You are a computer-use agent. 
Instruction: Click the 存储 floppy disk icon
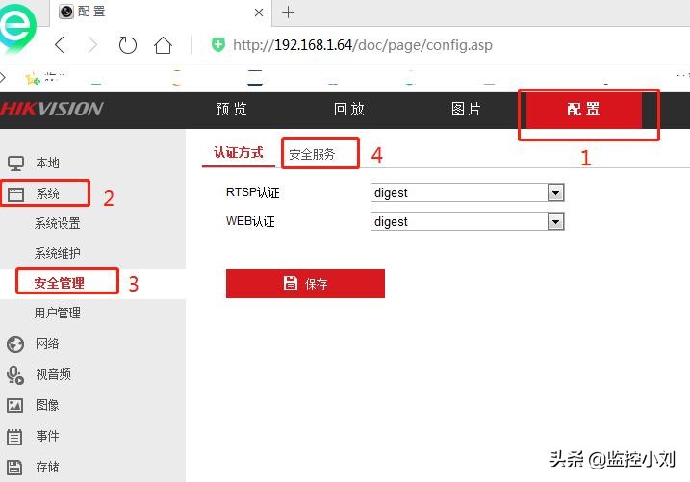pyautogui.click(x=14, y=468)
